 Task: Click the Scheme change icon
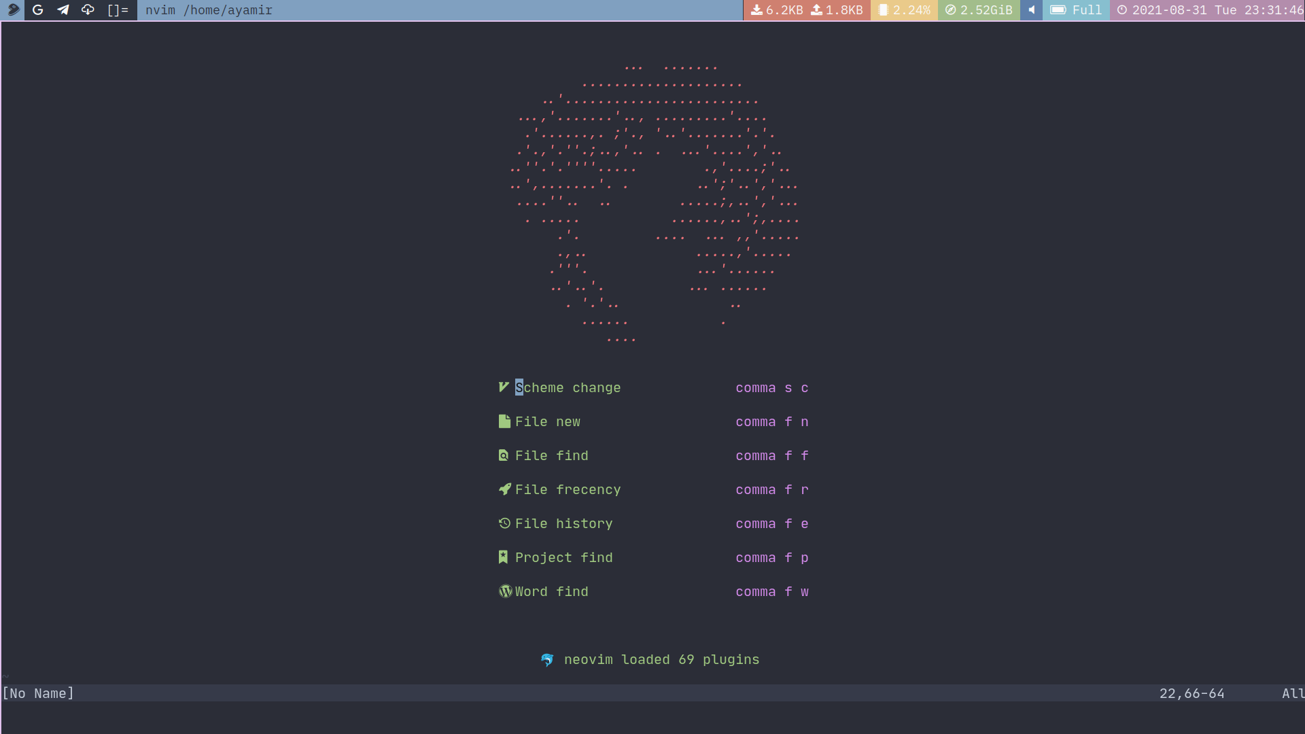[504, 387]
